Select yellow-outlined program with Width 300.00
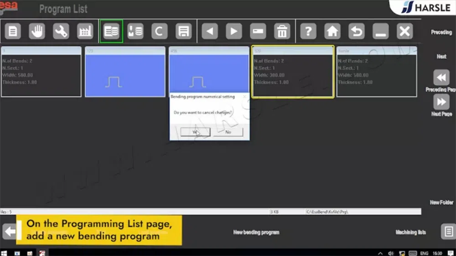Screen dimensions: 456x256 click(293, 71)
